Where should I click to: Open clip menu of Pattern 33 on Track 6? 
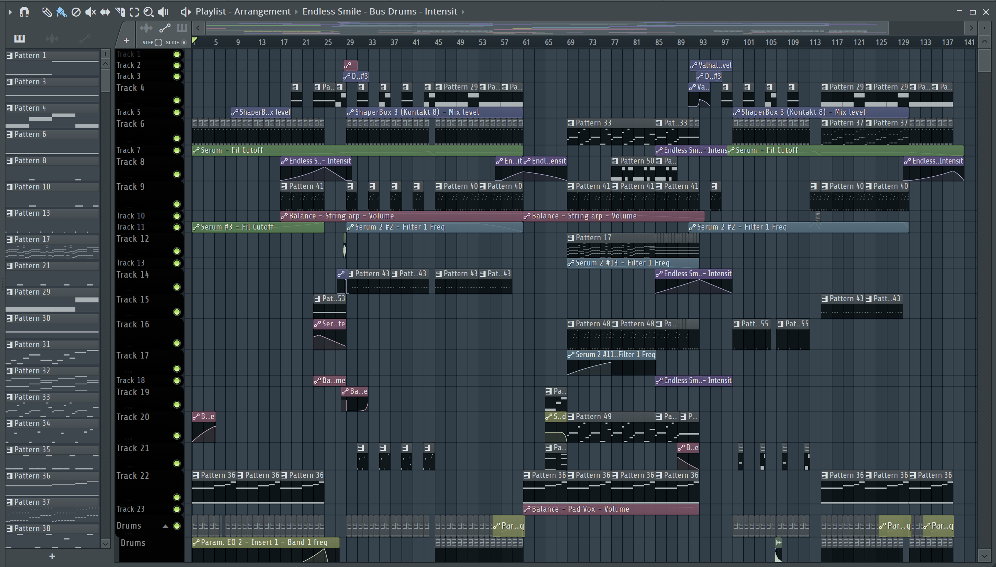[571, 123]
